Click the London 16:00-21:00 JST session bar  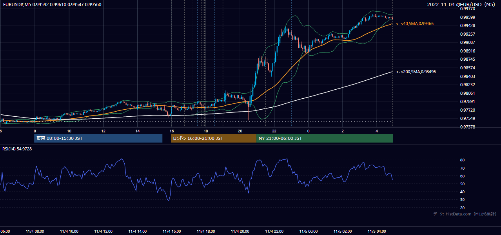pyautogui.click(x=214, y=138)
